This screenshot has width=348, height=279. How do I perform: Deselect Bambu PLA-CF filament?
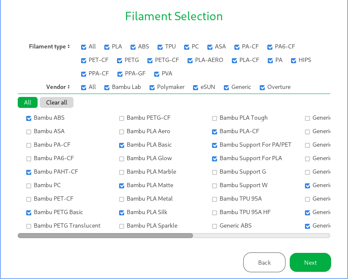[x=215, y=132]
